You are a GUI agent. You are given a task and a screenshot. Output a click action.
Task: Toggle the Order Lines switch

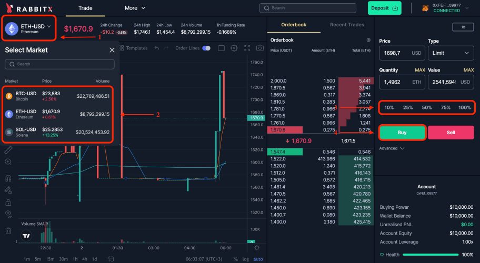(206, 48)
